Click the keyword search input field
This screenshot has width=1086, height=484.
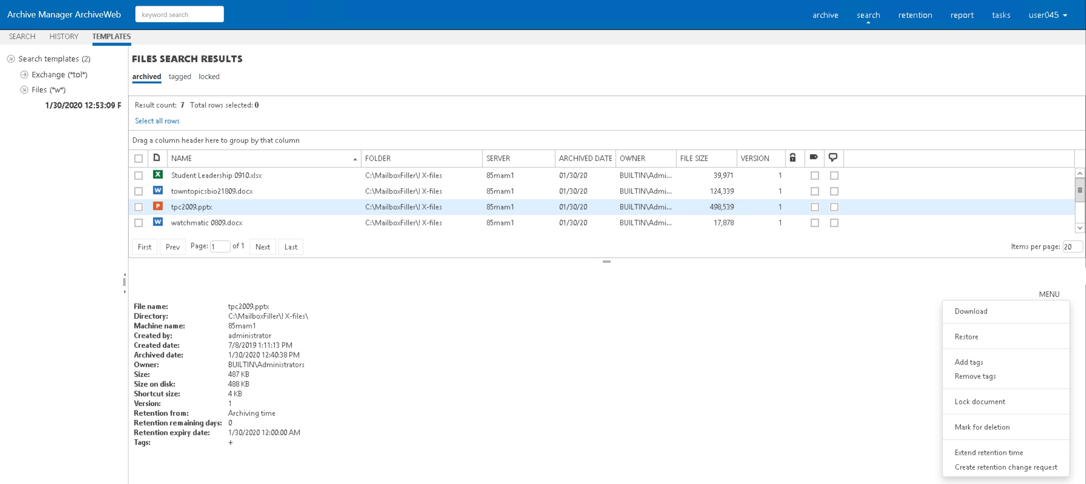click(179, 15)
